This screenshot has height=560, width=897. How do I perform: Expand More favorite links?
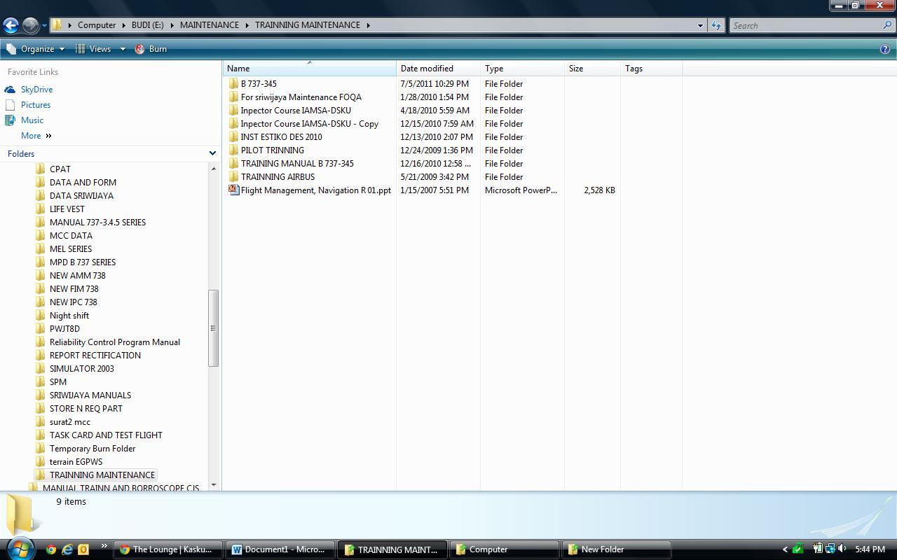click(36, 136)
